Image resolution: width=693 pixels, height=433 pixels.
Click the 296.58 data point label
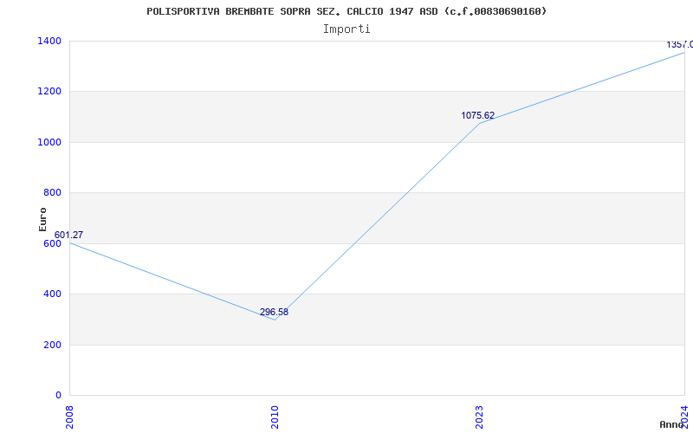[x=274, y=312]
